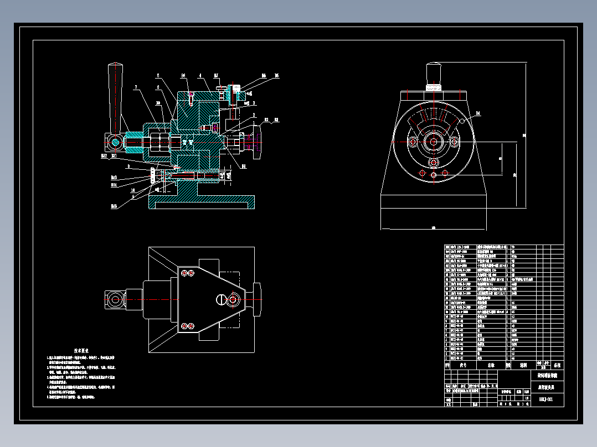Click the 技术要求 technical requirements heading
Screen dimensions: 597x447
81,351
